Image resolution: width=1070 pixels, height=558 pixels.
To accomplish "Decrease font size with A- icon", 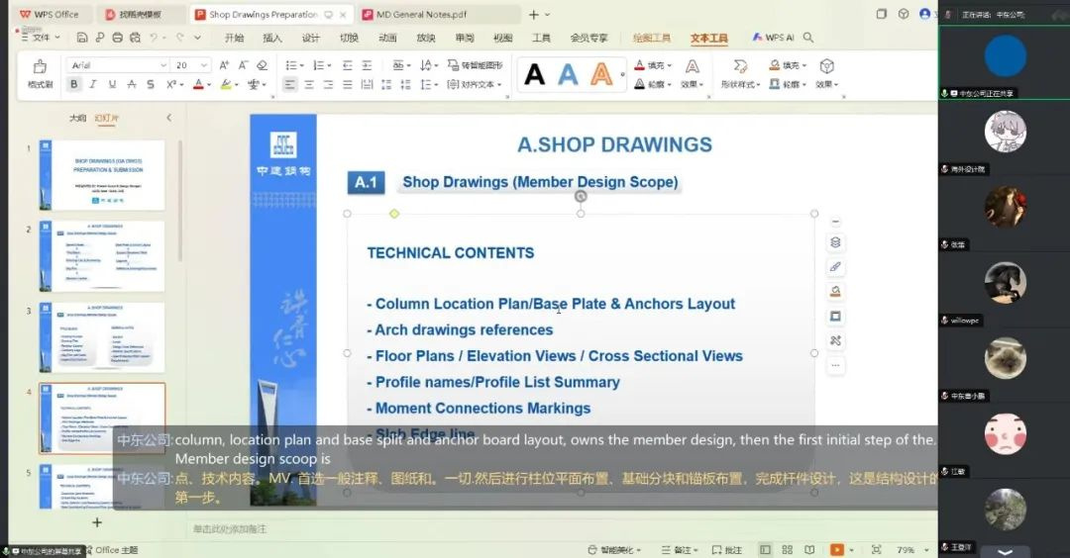I will 243,65.
